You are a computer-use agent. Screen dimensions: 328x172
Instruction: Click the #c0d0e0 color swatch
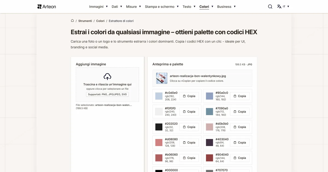pyautogui.click(x=159, y=96)
